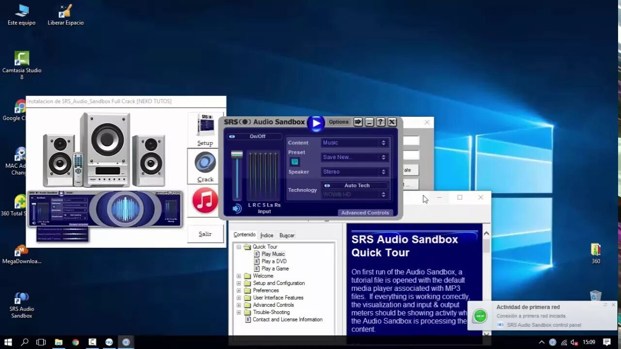
Task: Open the Camtasia Studio 8 desktop icon
Action: click(21, 65)
